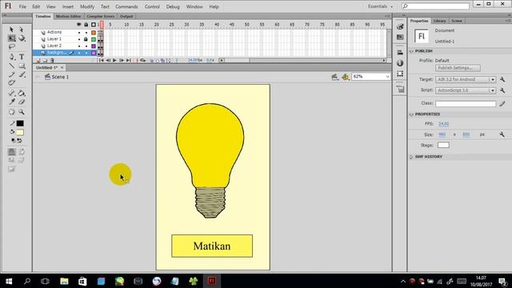Open the Info panel icon in dock
The image size is (512, 288).
pyautogui.click(x=400, y=63)
